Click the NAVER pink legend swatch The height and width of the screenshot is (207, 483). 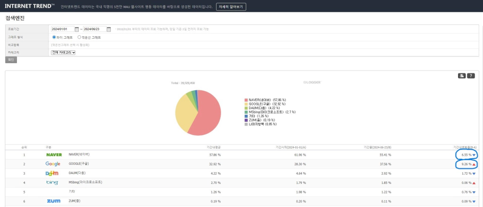246,100
